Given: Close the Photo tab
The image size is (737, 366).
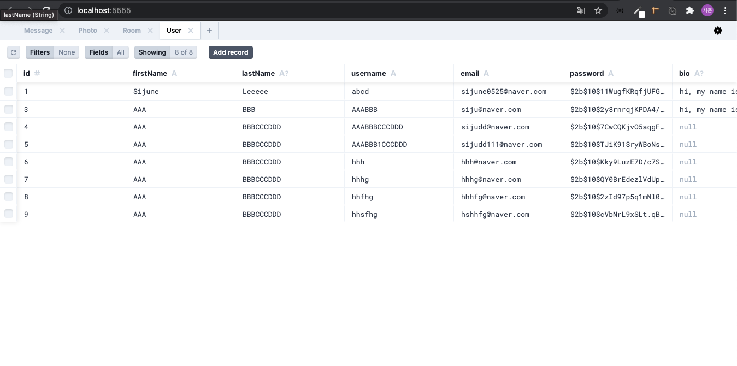Looking at the screenshot, I should [x=107, y=31].
